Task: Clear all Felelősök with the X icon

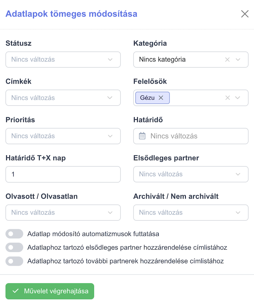Action: pos(228,98)
